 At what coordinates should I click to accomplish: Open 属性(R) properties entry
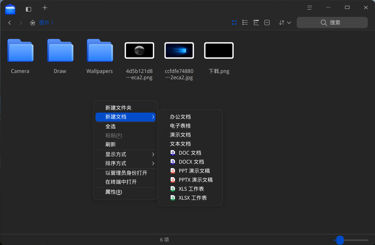(x=125, y=192)
